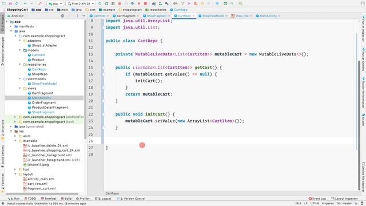Open the Layout Inspector panel
Screen dimensions: 366x206
point(344,199)
